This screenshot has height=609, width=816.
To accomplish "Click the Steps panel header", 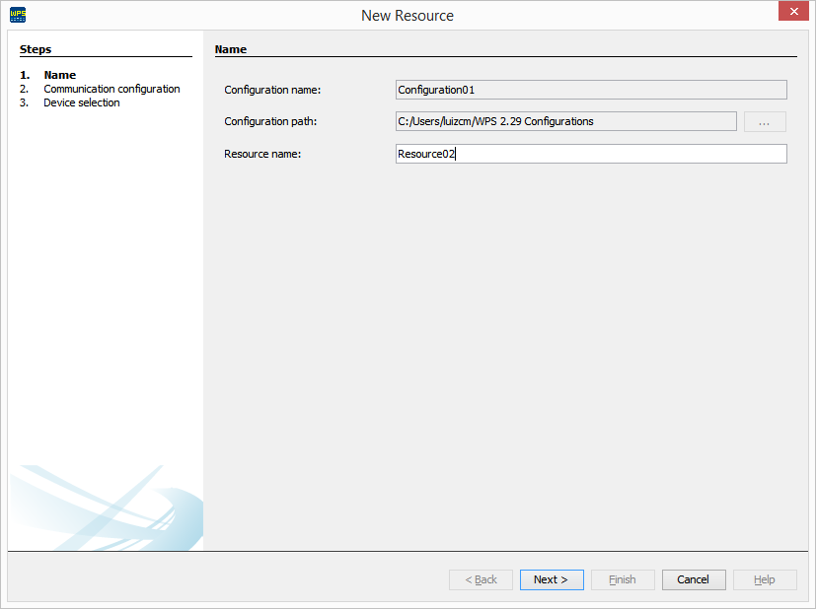I will point(36,49).
